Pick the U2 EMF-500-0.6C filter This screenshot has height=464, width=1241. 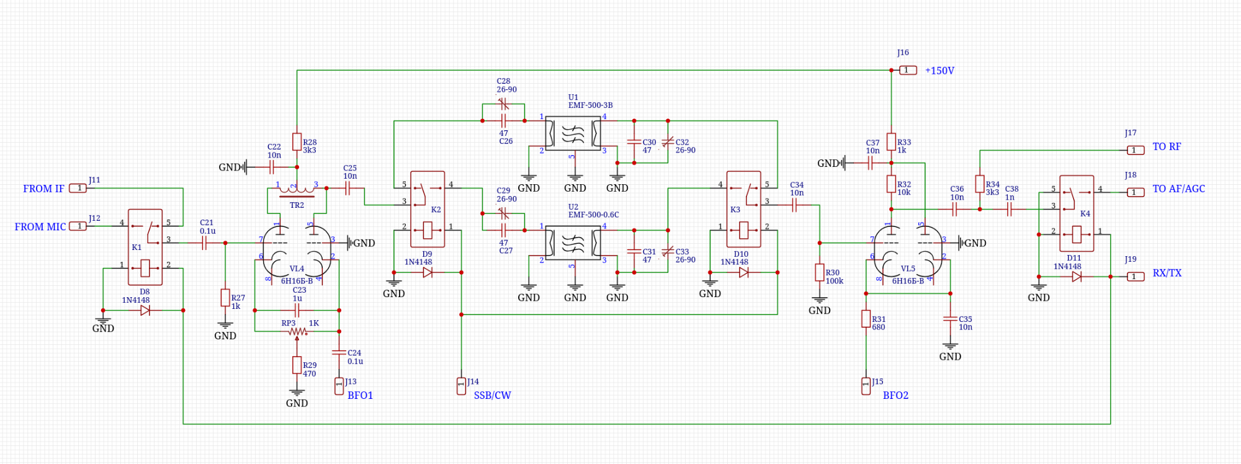tap(573, 243)
